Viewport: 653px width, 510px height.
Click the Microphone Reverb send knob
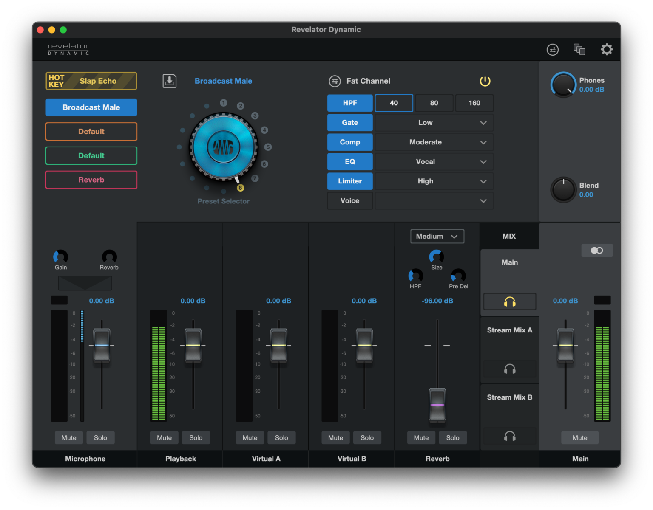click(109, 256)
